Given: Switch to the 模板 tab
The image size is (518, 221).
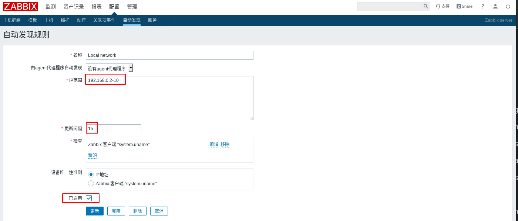Looking at the screenshot, I should pyautogui.click(x=33, y=20).
